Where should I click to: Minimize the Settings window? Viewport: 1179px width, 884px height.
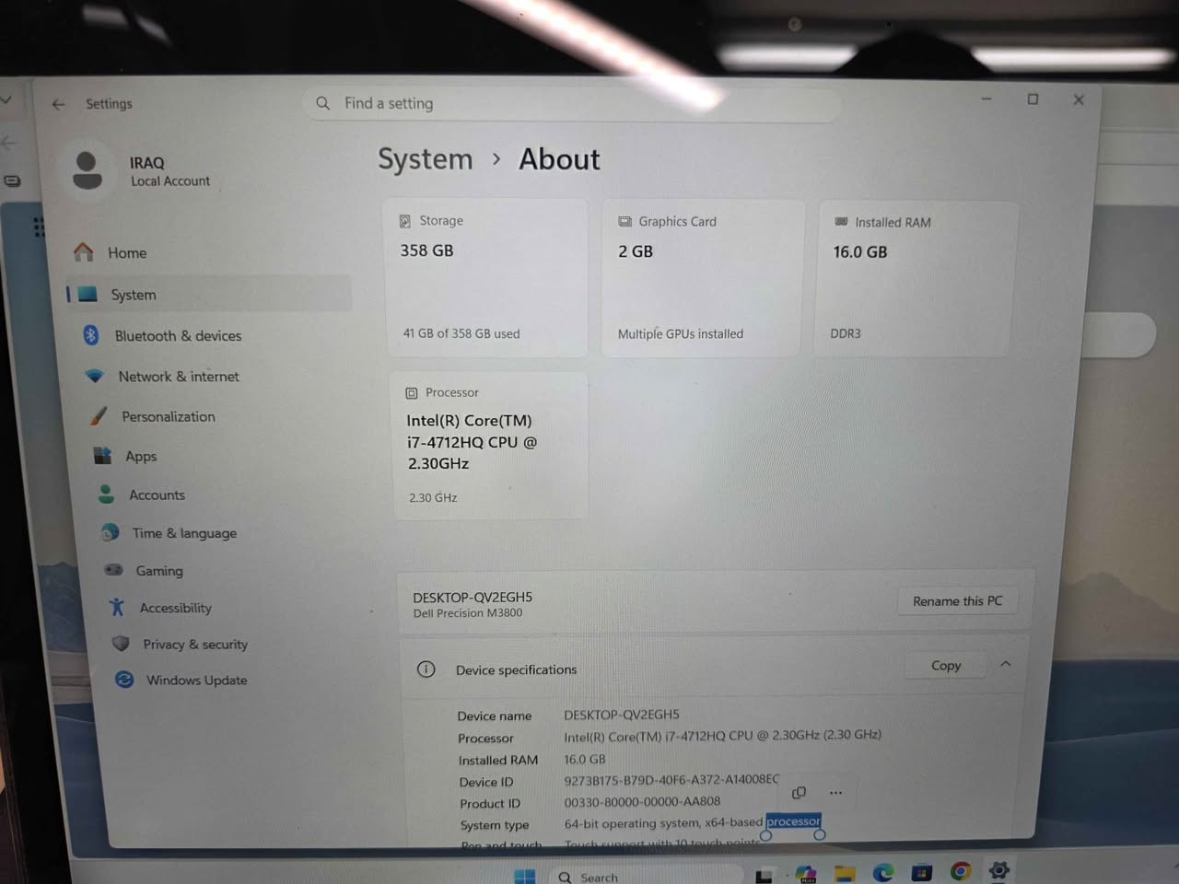click(x=986, y=99)
